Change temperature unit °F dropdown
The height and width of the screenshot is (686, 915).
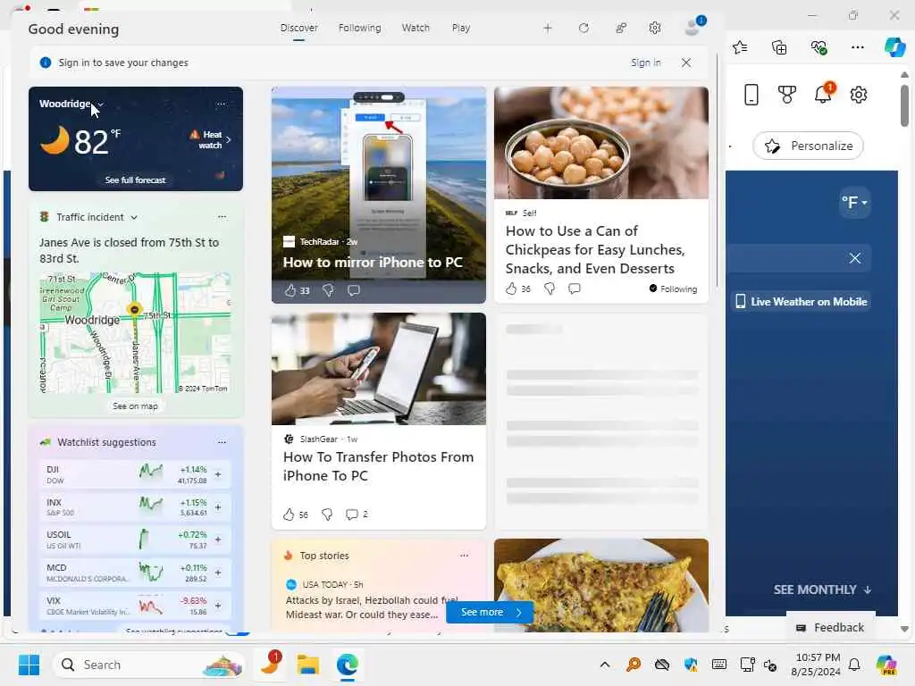pyautogui.click(x=854, y=203)
